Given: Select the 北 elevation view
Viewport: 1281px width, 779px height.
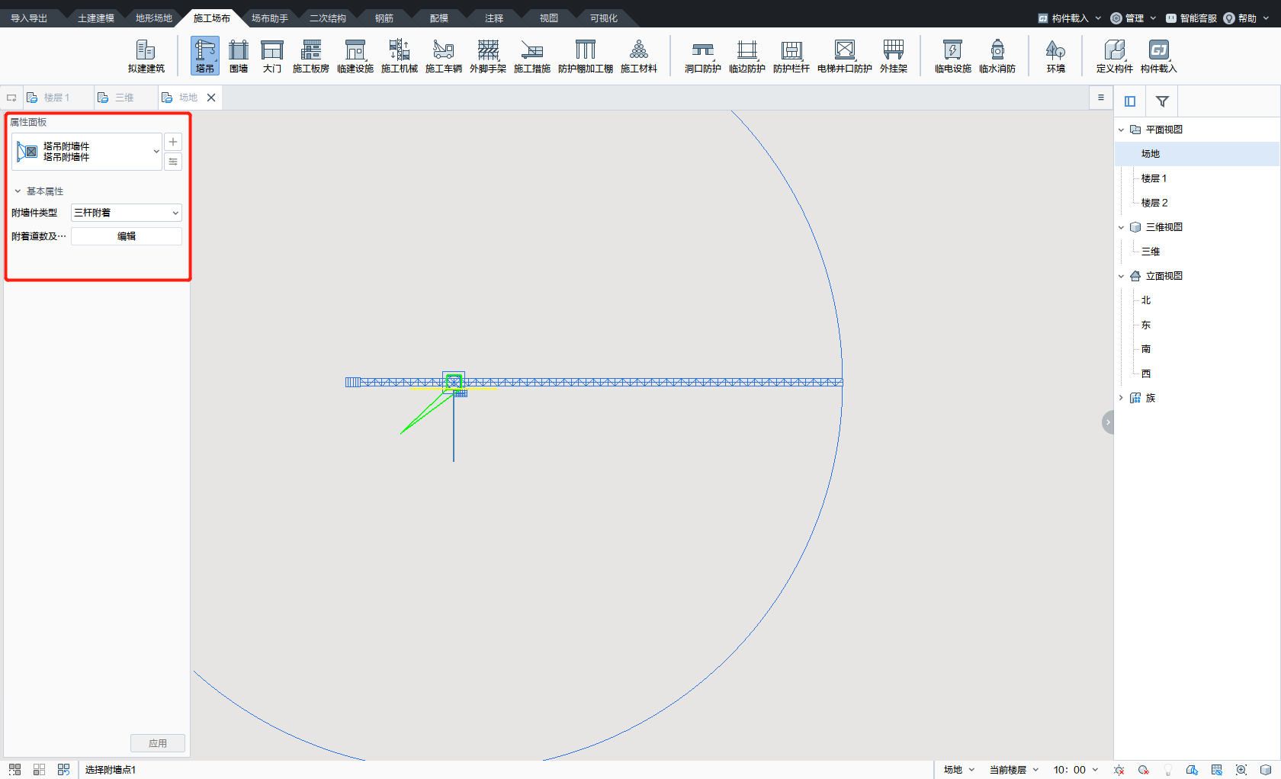Looking at the screenshot, I should (1146, 300).
